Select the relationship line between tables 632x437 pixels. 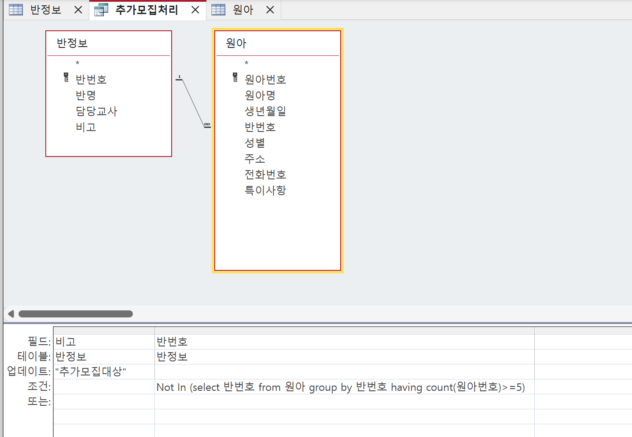193,102
